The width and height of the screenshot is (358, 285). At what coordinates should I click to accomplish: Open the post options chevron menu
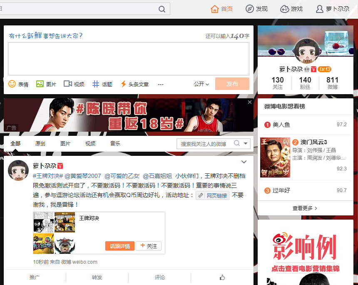[244, 162]
